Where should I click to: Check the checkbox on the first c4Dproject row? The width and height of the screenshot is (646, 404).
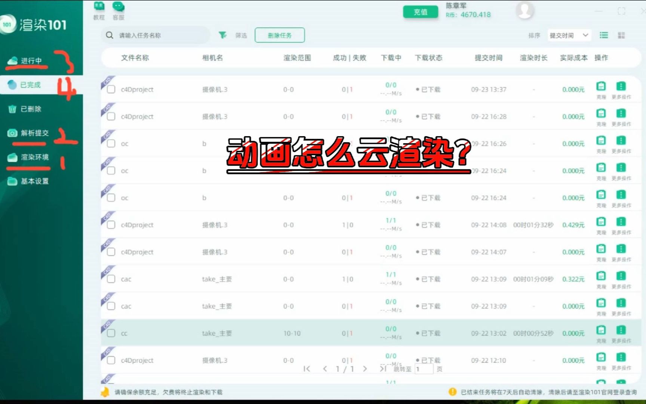(x=111, y=89)
